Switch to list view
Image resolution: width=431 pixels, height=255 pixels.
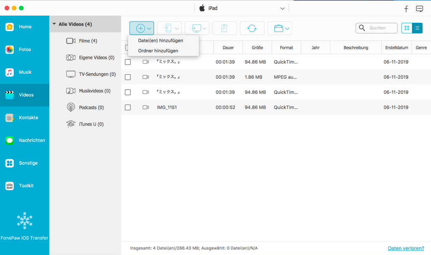coord(417,28)
